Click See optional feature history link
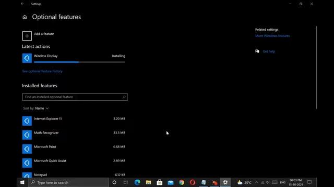Viewport: 334px width, 187px height. click(42, 71)
